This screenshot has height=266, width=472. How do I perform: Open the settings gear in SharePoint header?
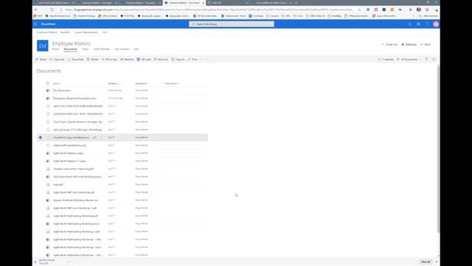point(418,24)
